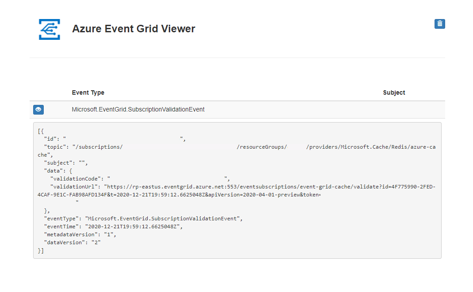
Task: Select the Event Type column header
Action: click(x=88, y=92)
